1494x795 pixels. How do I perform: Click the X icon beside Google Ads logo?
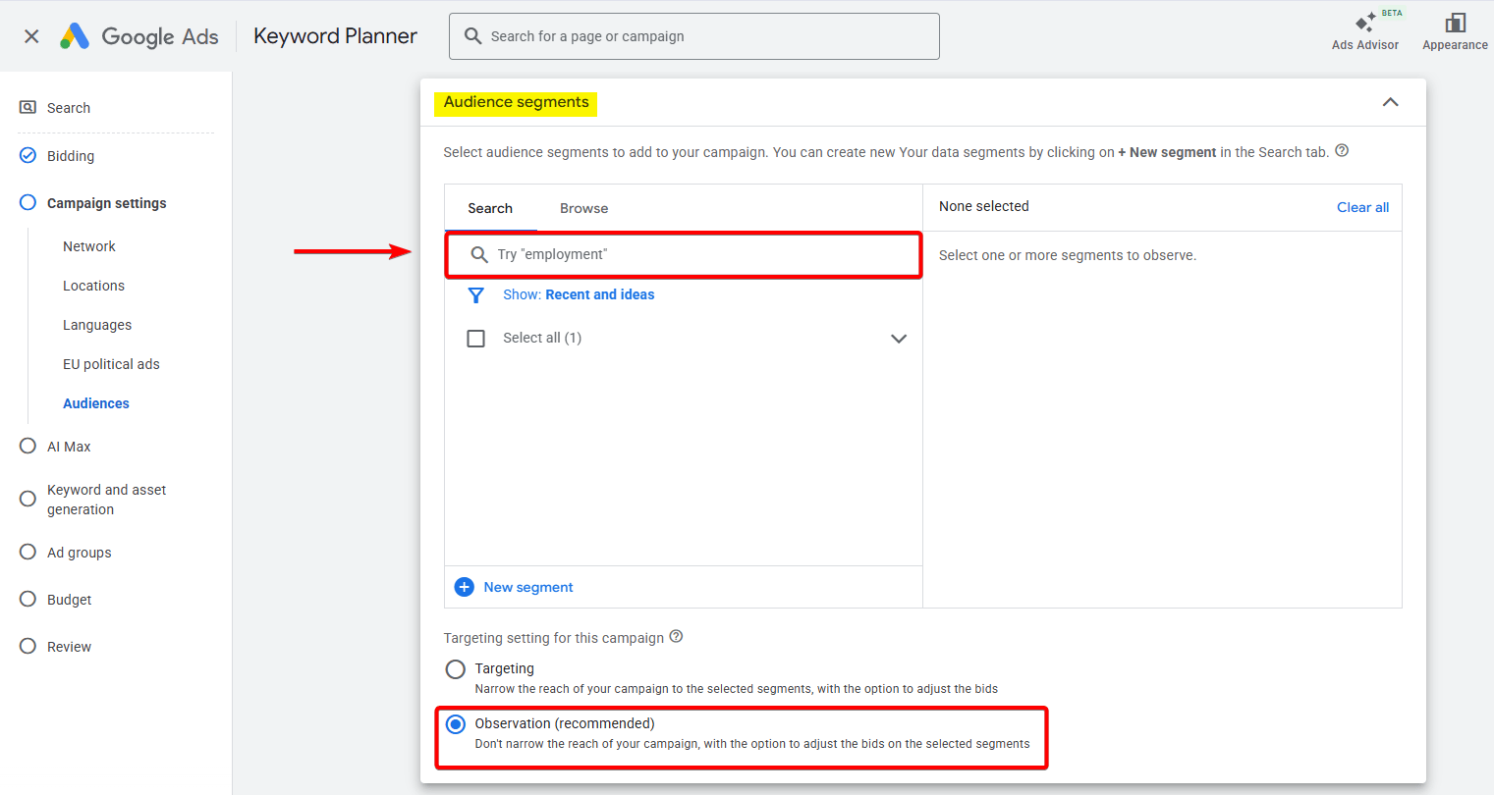pos(31,36)
